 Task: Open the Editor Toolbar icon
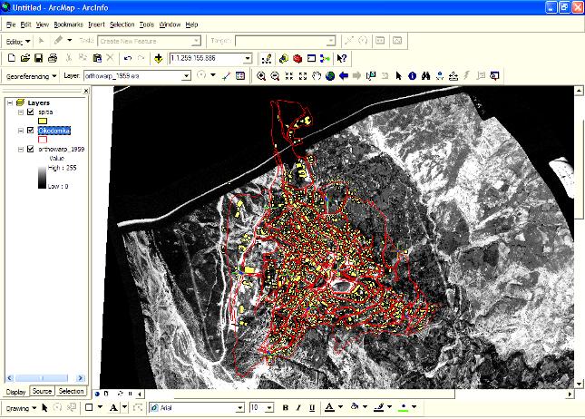click(267, 59)
